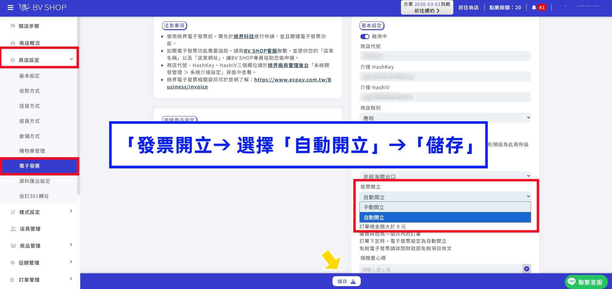Screen dimensions: 612x289
Task: Select 自動開立 option in list
Action: pyautogui.click(x=445, y=217)
